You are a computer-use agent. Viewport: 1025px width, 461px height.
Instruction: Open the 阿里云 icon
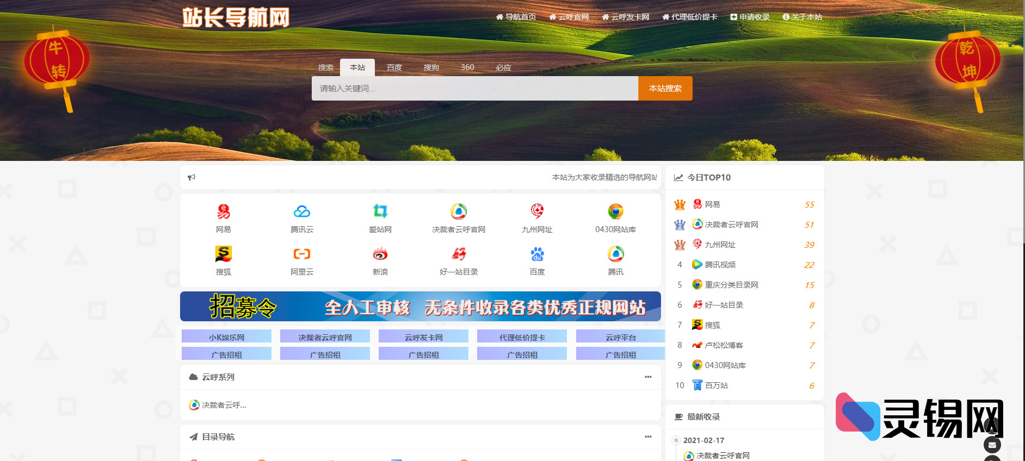tap(301, 254)
